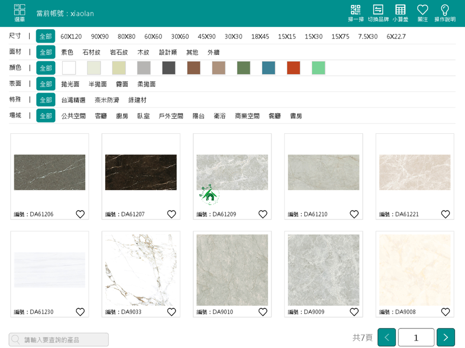The height and width of the screenshot is (348, 465).
Task: Favorite product DA9033 with heart
Action: (172, 312)
